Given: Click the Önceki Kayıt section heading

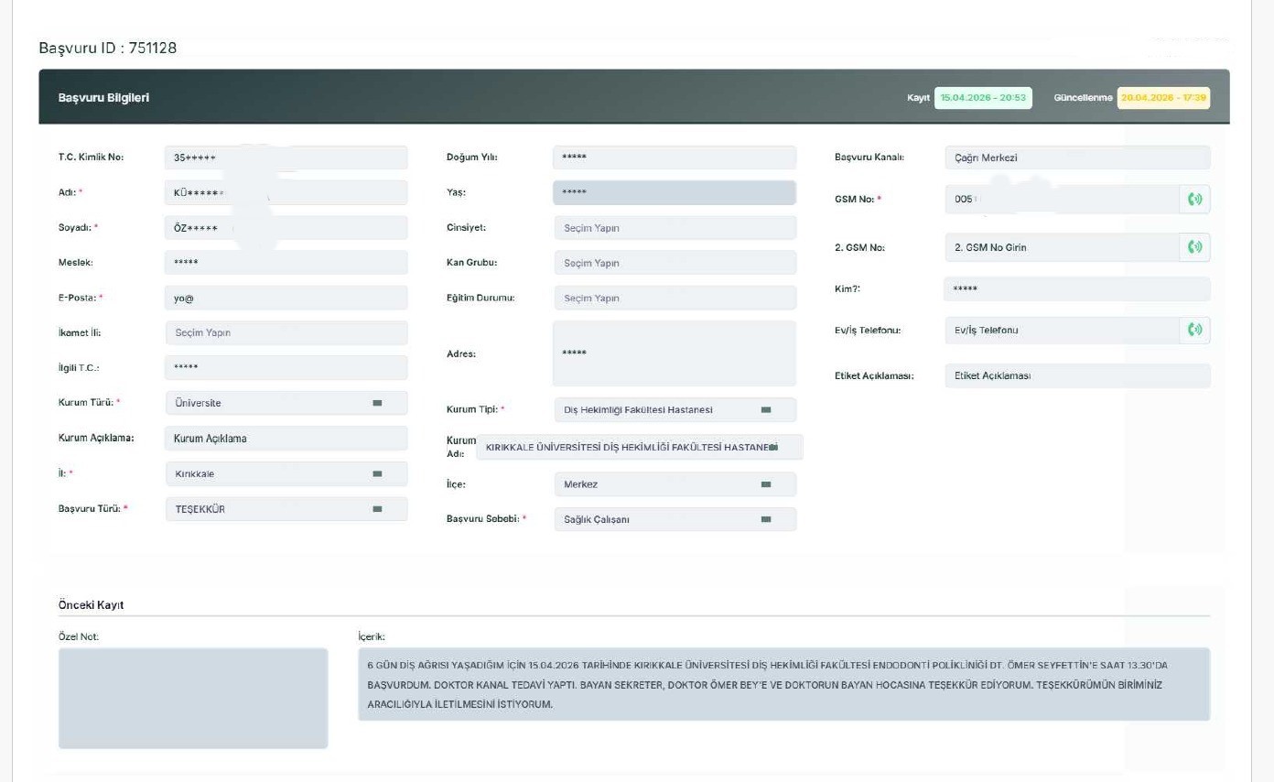Looking at the screenshot, I should click(x=91, y=605).
